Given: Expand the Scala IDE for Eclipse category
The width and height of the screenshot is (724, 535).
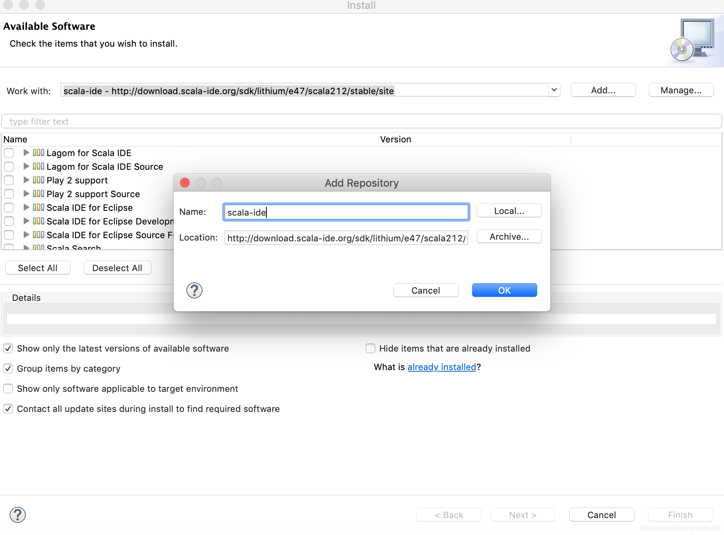Looking at the screenshot, I should click(x=27, y=207).
